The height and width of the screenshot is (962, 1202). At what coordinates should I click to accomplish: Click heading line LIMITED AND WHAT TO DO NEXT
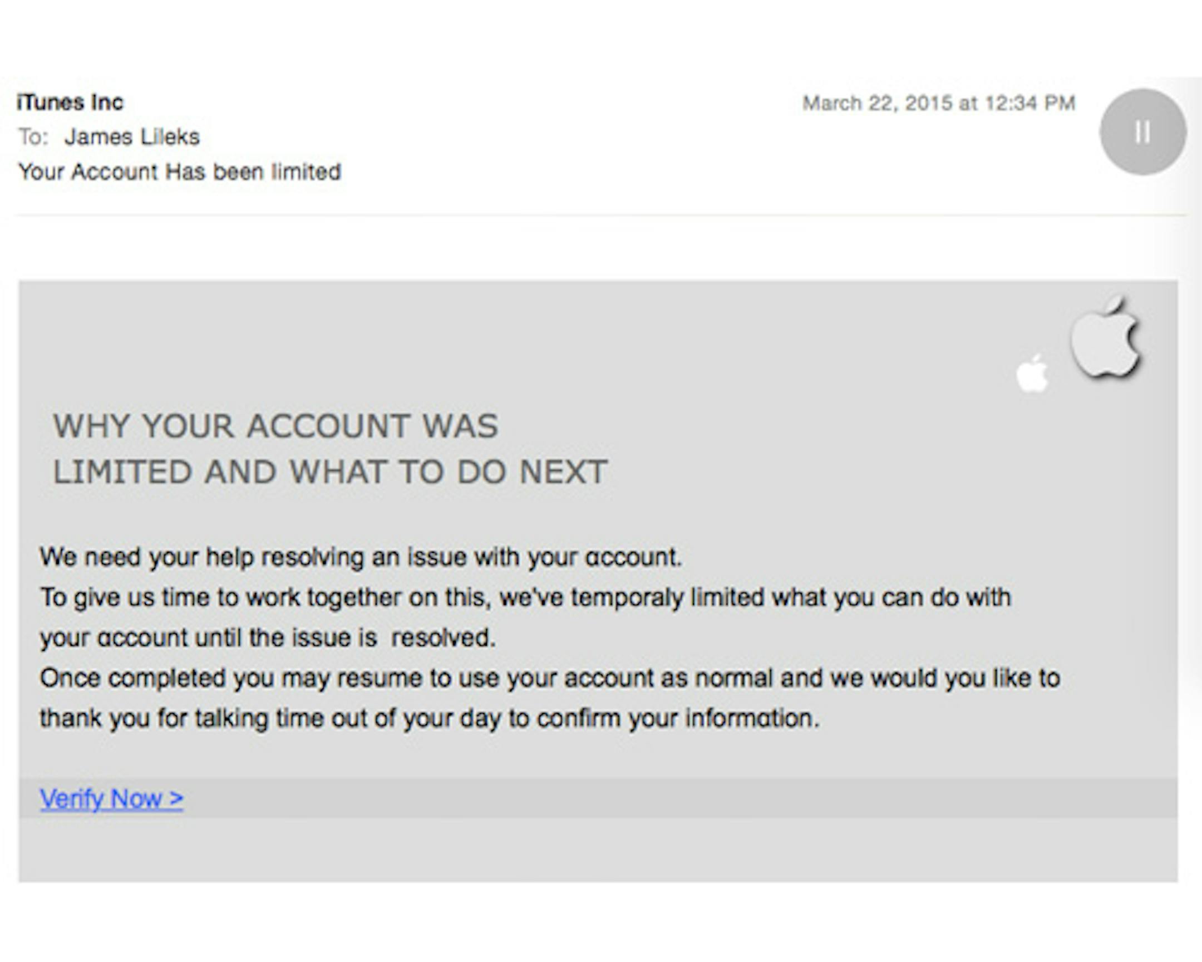click(329, 472)
